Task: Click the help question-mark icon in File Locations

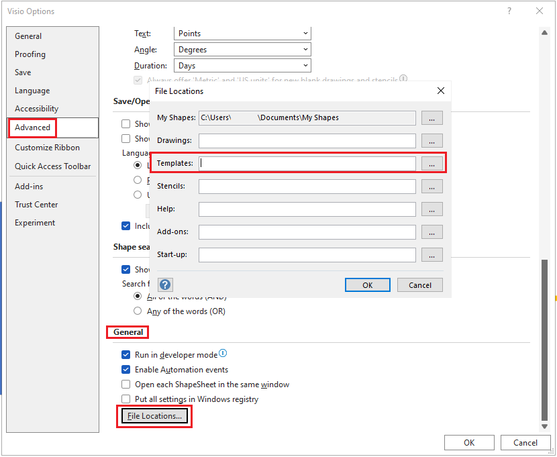Action: point(165,285)
